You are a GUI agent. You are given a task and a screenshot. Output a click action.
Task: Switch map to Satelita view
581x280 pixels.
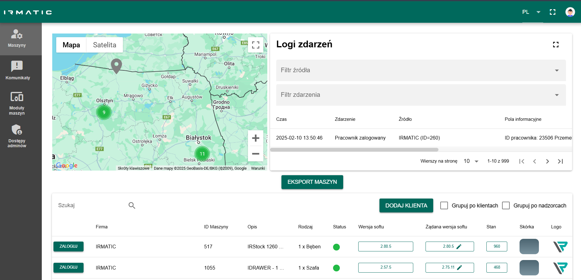[x=104, y=45]
